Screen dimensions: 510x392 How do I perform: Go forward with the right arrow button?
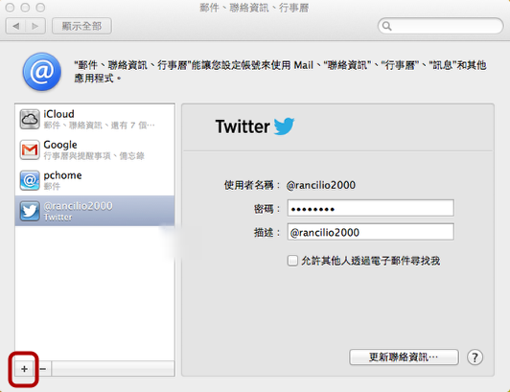tap(35, 26)
